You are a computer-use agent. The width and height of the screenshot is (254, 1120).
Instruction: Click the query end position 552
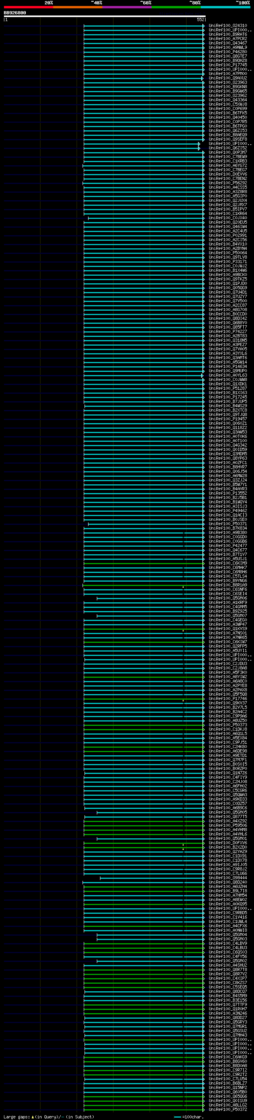point(200,19)
